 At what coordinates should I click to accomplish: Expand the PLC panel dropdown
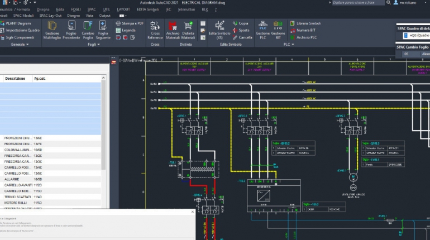[289, 45]
